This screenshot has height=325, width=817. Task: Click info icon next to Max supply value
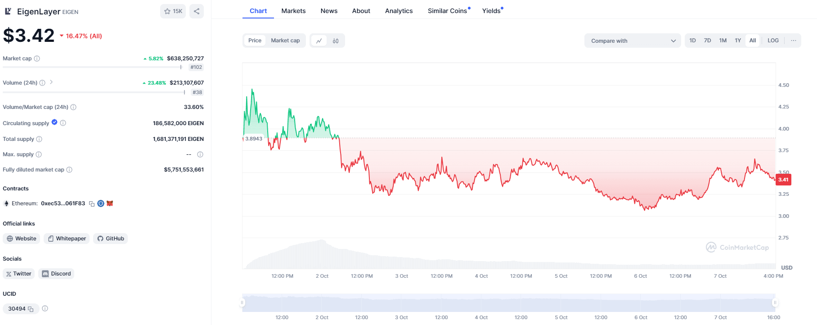[200, 154]
